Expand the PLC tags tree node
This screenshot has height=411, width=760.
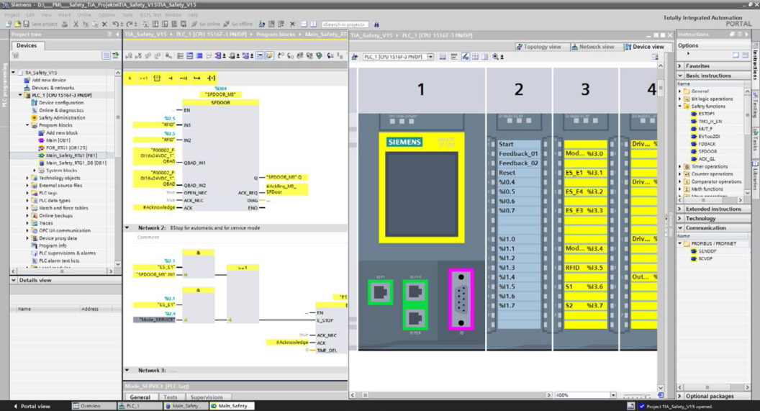point(27,193)
